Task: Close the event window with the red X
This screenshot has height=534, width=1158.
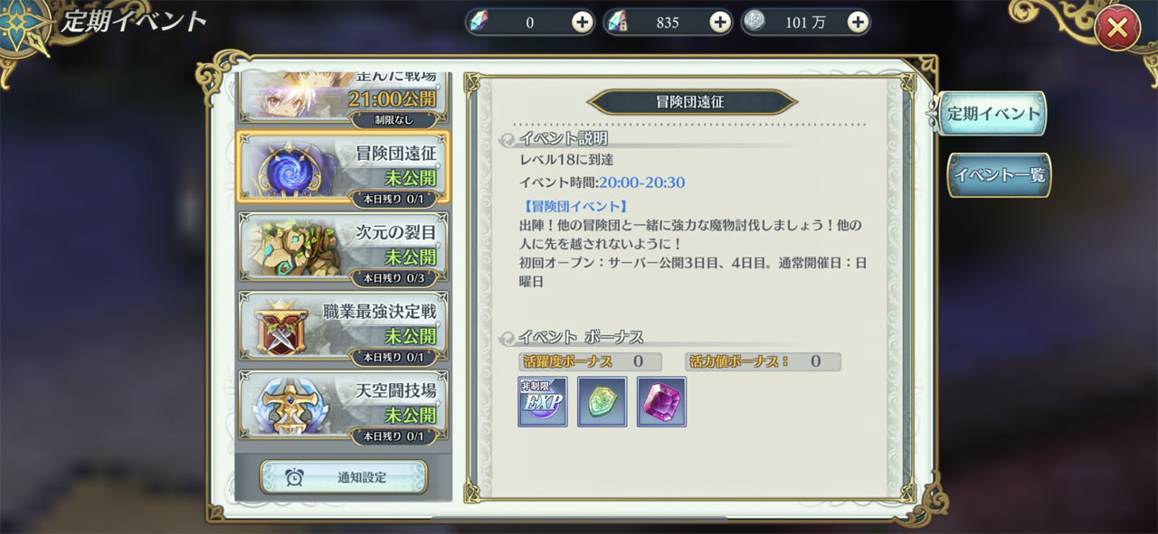Action: pos(1117,28)
